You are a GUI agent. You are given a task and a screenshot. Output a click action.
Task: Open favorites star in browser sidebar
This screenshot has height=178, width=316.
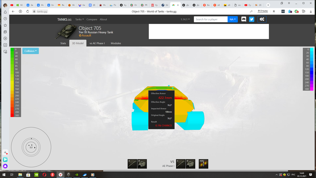coord(5,25)
